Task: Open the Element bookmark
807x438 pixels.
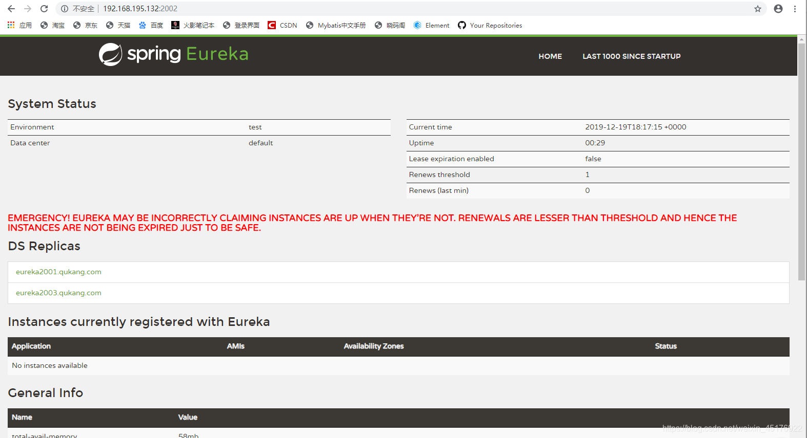Action: (431, 25)
